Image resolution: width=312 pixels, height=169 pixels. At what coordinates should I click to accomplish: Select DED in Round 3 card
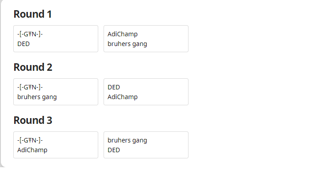[x=114, y=150]
